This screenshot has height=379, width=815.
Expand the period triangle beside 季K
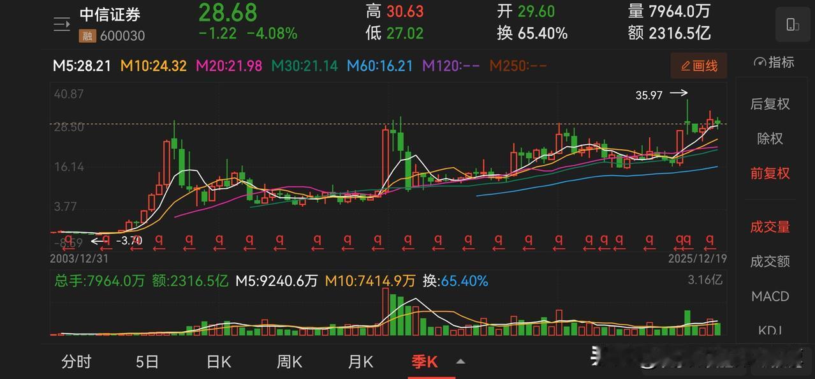pyautogui.click(x=460, y=362)
